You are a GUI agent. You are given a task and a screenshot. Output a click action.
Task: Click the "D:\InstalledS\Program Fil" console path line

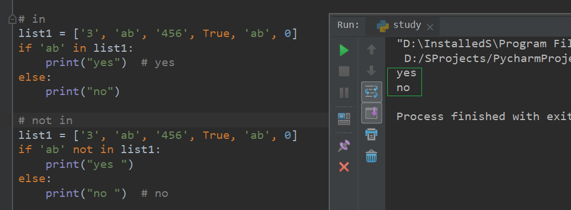(483, 44)
